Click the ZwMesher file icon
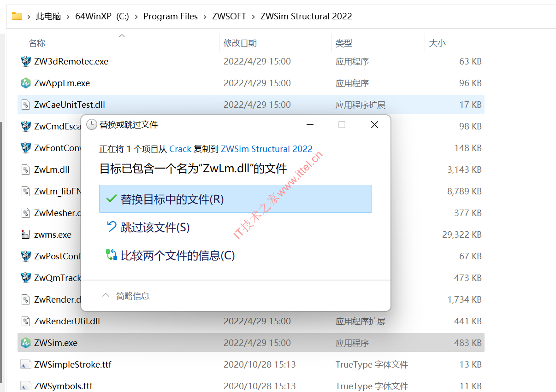The image size is (556, 392). coord(26,213)
